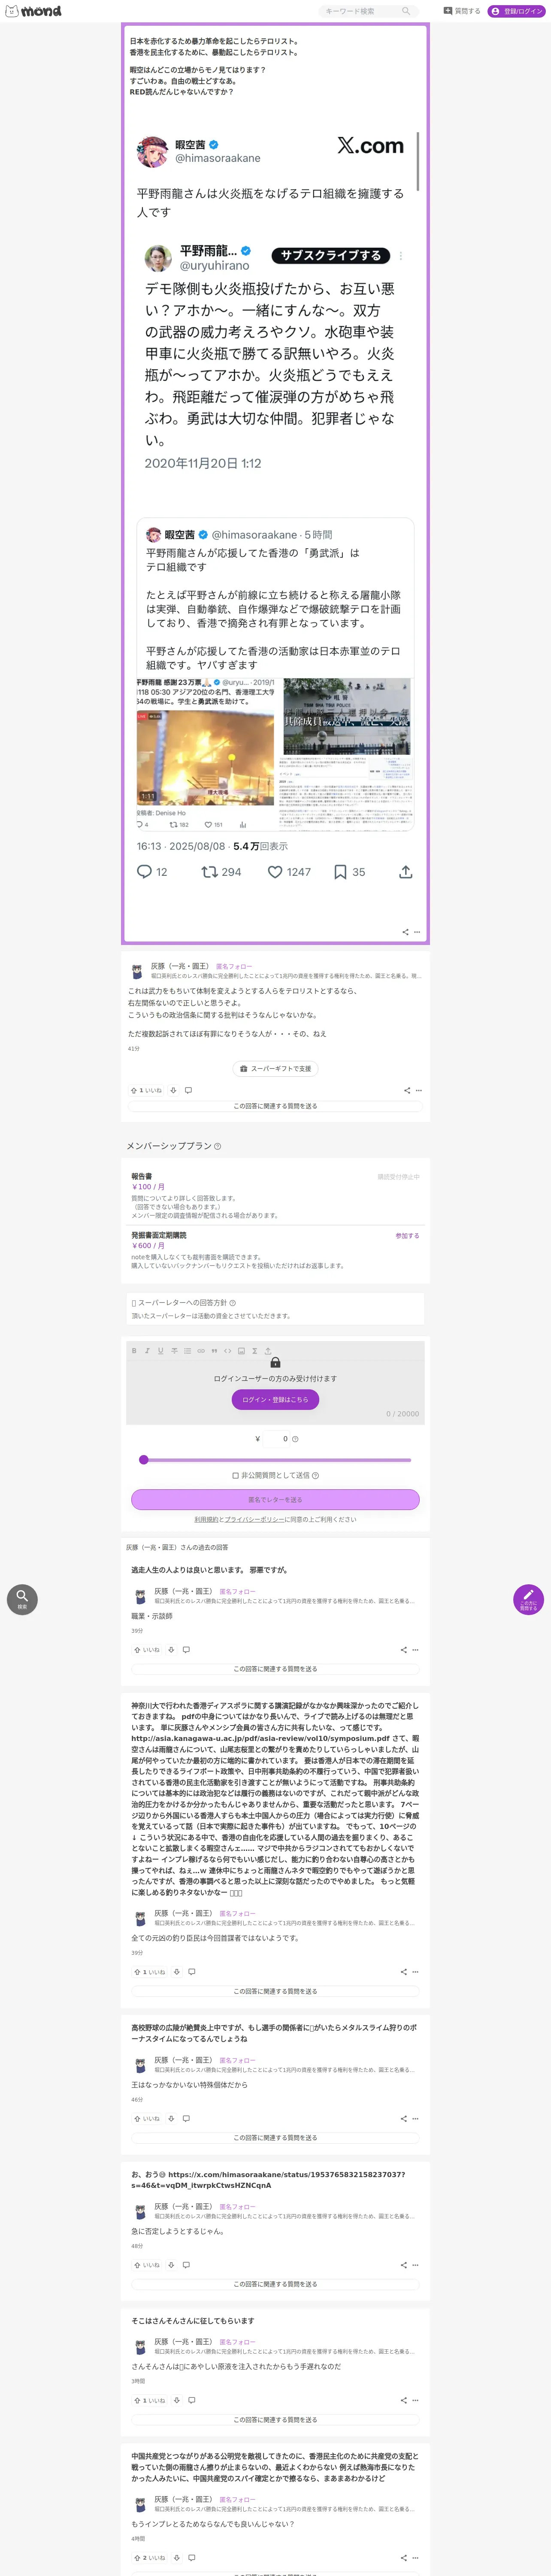Click the サブスクライブする button on quoted tweet
This screenshot has width=551, height=2576.
click(330, 255)
